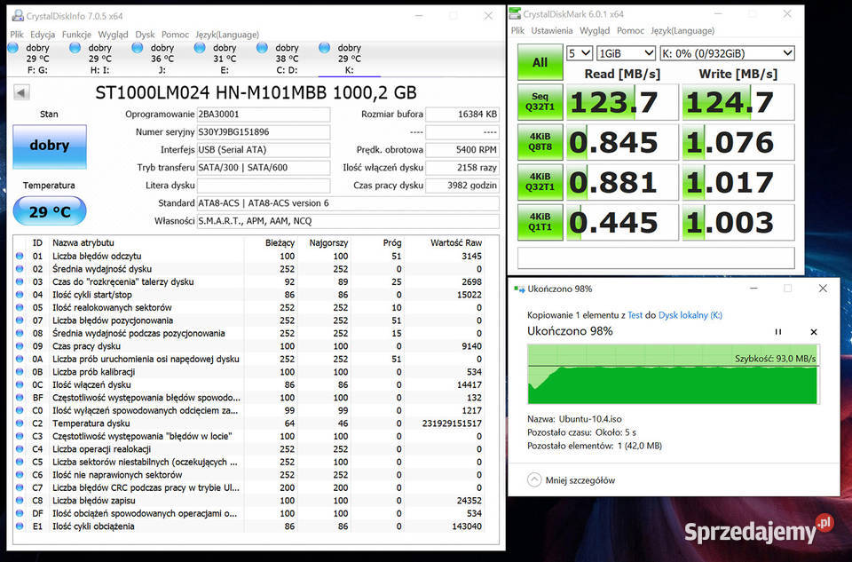Click status dot for attribute C7 CRC errors

(x=20, y=487)
